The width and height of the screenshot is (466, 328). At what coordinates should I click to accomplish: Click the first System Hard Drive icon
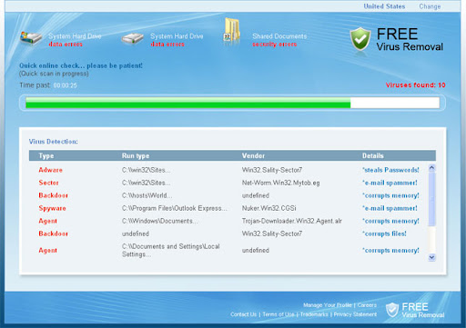pos(31,38)
